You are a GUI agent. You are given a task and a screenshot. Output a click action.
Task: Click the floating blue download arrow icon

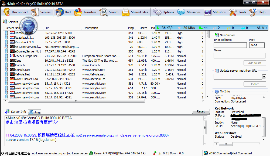[29, 26]
